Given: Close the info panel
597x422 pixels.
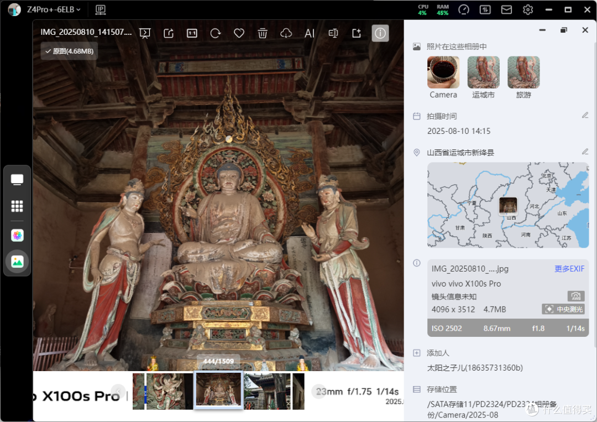Looking at the screenshot, I should coord(585,30).
